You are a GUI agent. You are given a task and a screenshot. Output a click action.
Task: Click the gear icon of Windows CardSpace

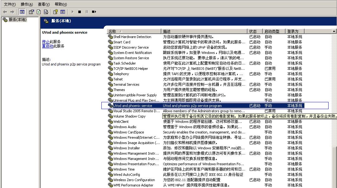110,132
